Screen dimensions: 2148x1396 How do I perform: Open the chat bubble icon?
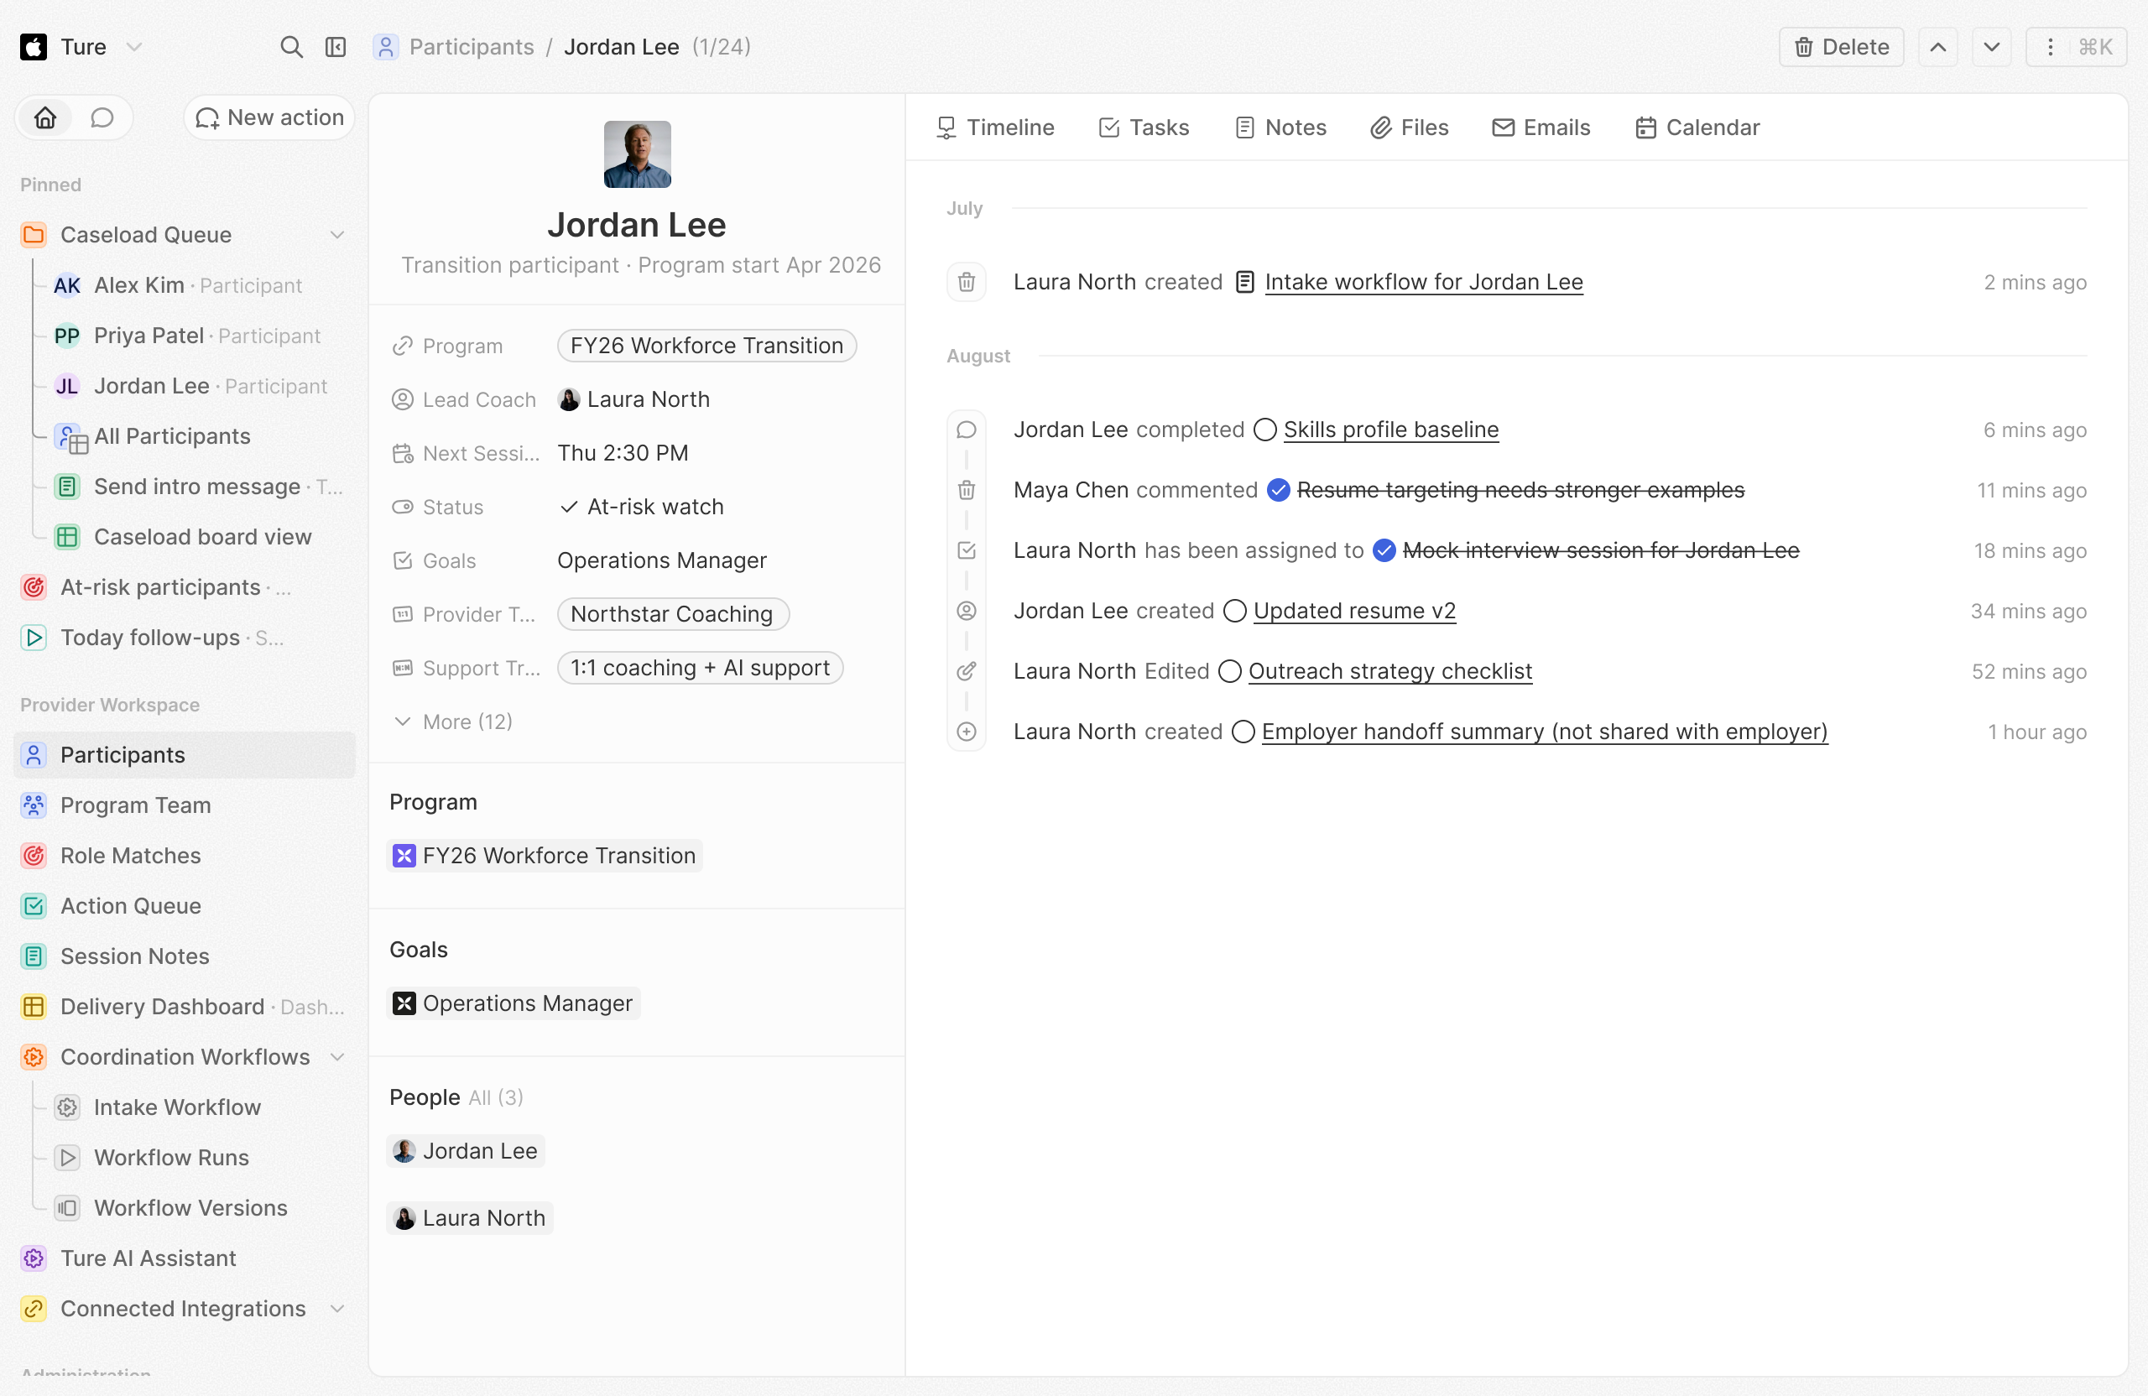tap(102, 117)
